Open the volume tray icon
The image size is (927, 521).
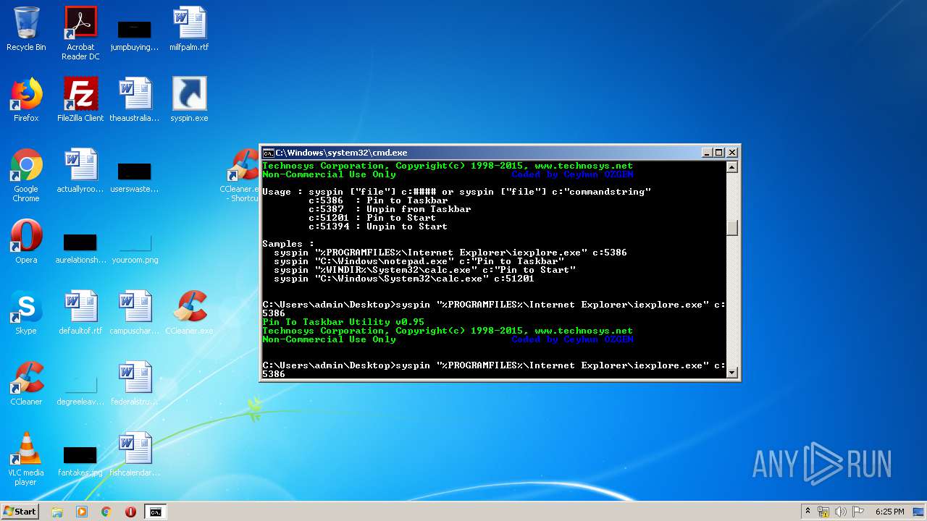(841, 512)
